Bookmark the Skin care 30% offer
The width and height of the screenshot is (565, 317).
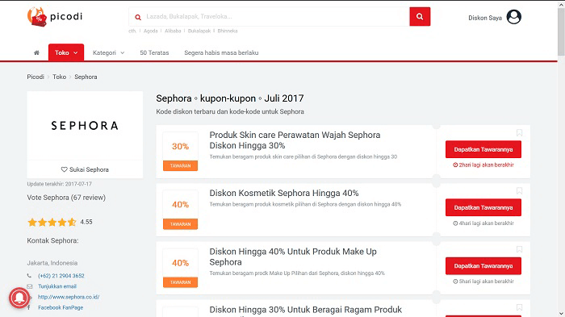pos(519,133)
